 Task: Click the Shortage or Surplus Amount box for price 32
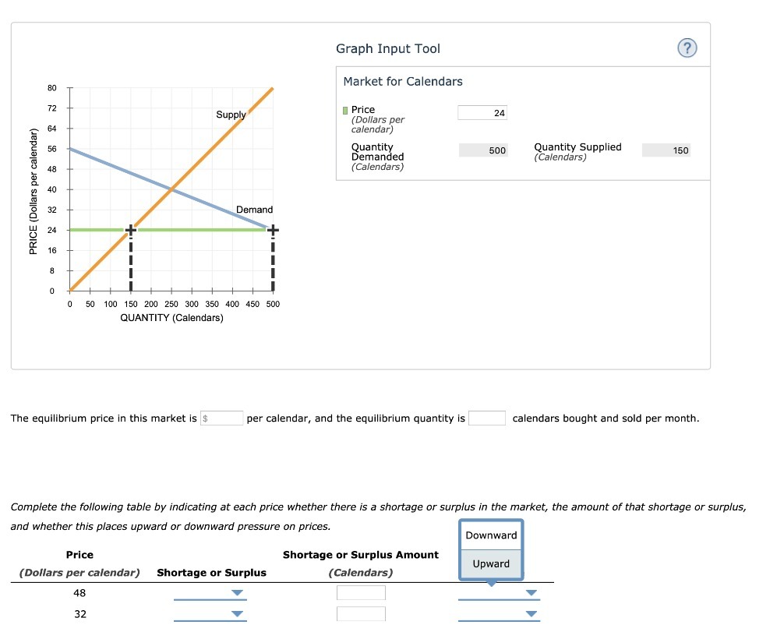coord(361,614)
